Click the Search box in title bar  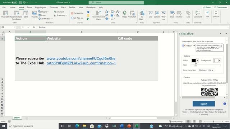pyautogui.click(x=116, y=3)
